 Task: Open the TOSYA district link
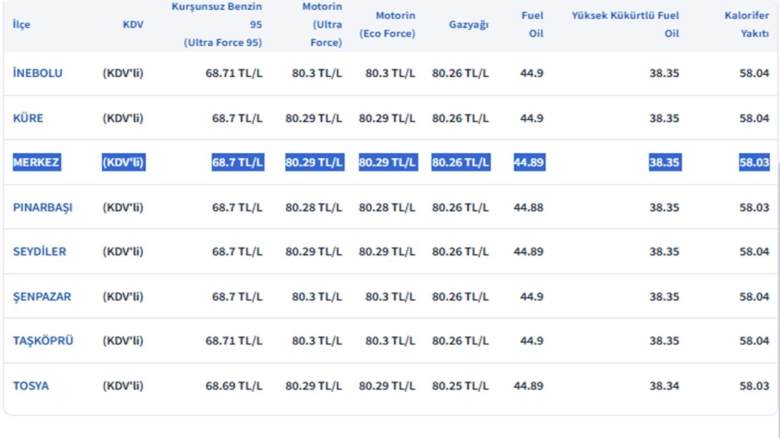31,386
